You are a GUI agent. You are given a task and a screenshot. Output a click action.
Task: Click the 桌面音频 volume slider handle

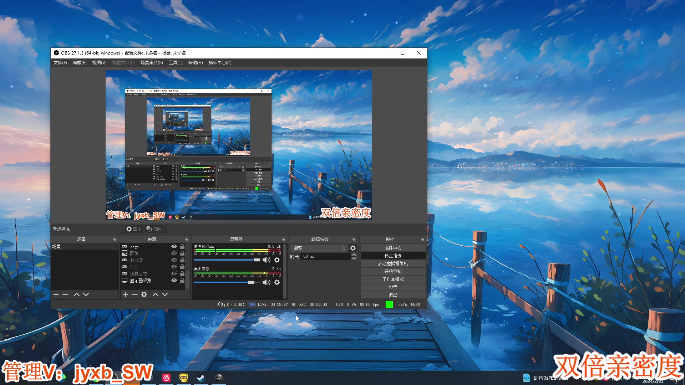click(x=251, y=282)
